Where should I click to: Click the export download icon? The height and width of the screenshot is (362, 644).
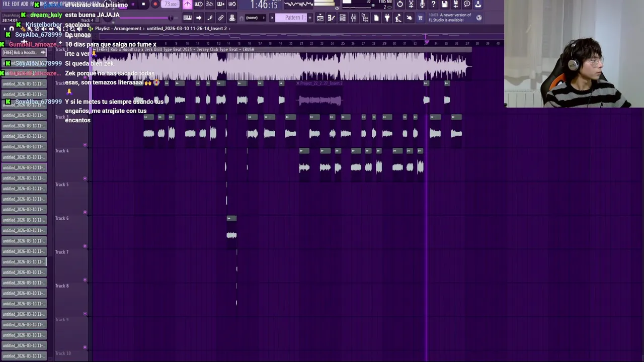(x=478, y=4)
